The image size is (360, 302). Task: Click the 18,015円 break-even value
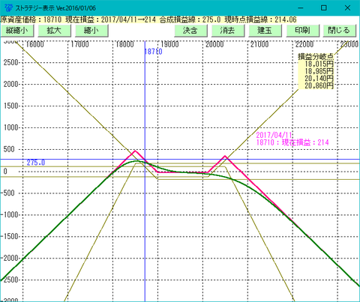click(319, 64)
